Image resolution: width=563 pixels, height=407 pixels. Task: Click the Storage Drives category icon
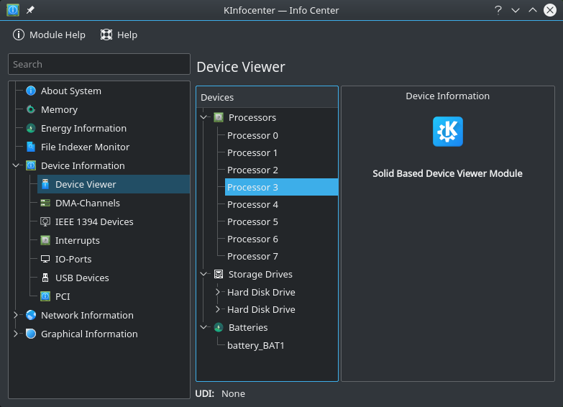(219, 275)
